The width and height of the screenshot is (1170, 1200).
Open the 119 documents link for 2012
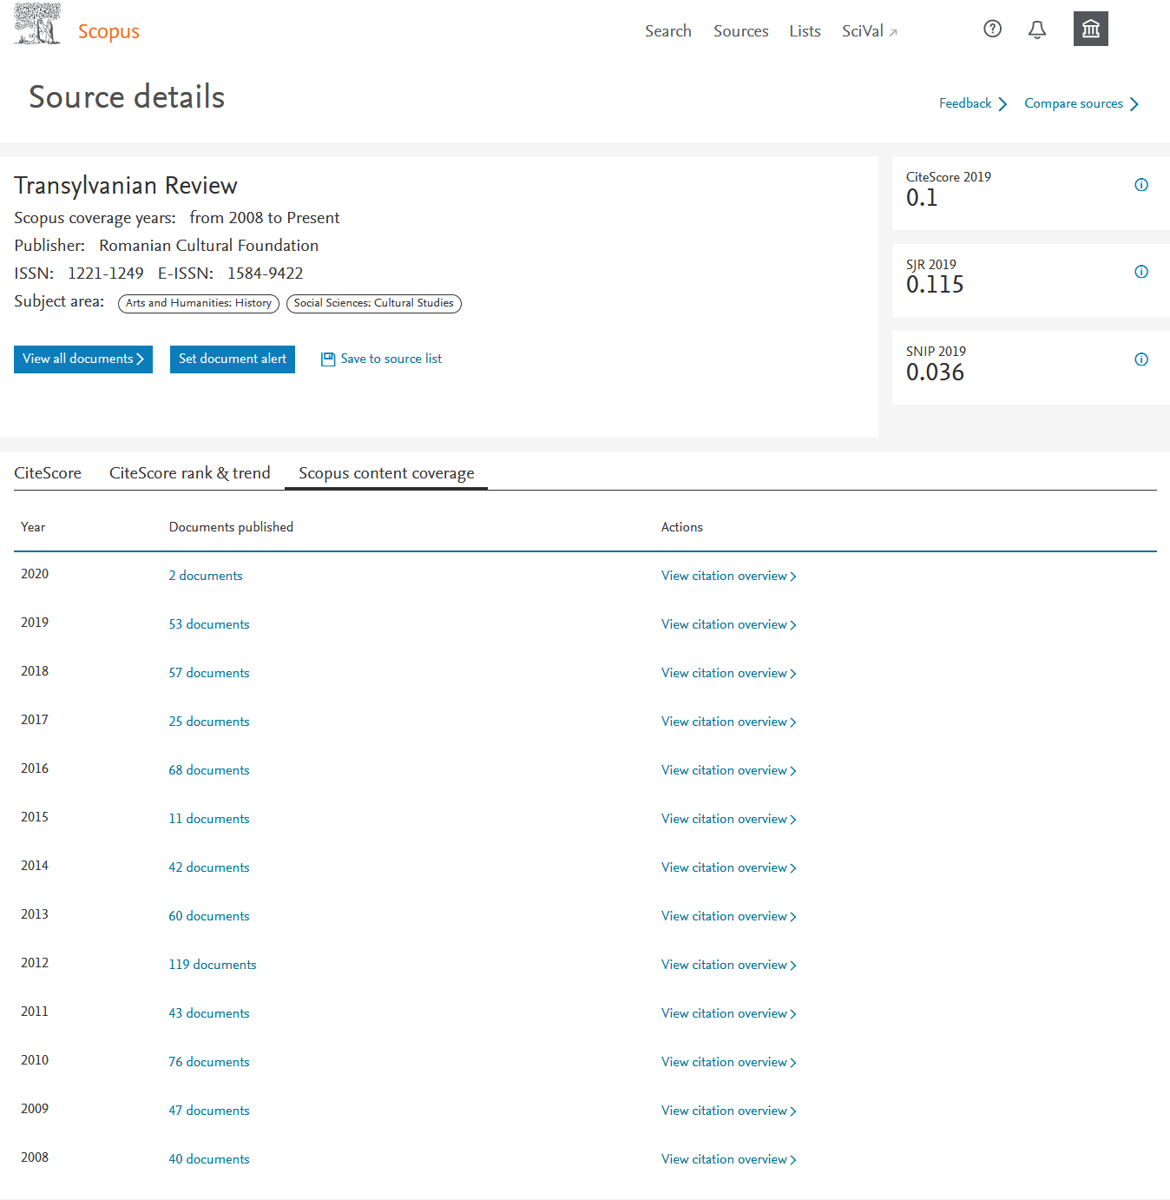[213, 965]
